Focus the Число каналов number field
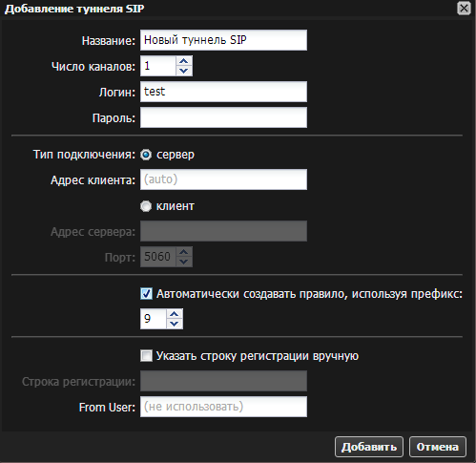This screenshot has height=463, width=476. (x=158, y=66)
